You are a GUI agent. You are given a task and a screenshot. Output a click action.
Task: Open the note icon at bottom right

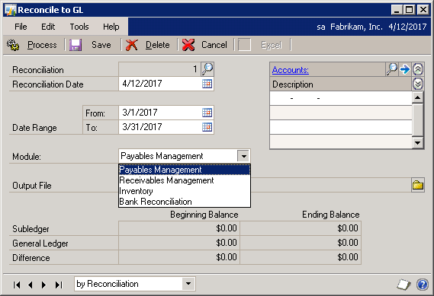pos(403,285)
